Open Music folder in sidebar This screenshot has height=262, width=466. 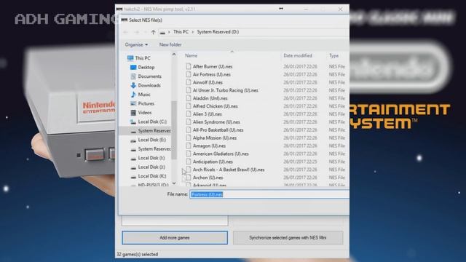tap(144, 95)
